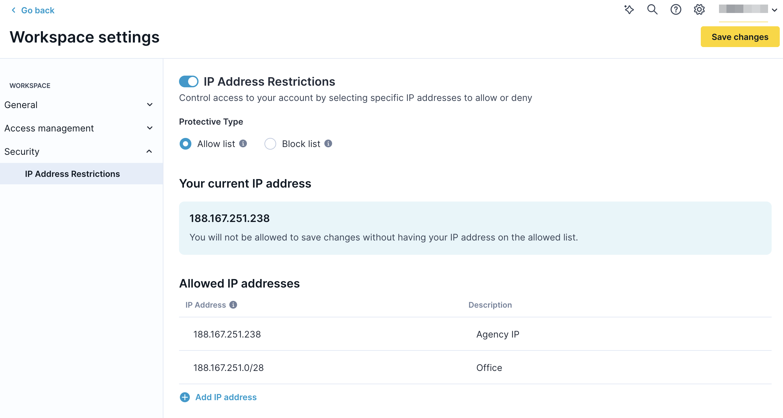783x418 pixels.
Task: Open the search magnifier icon
Action: pyautogui.click(x=652, y=10)
